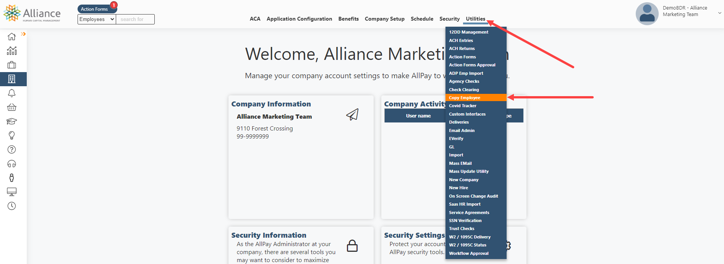724x264 pixels.
Task: Select Saas HR Import item
Action: (476, 204)
